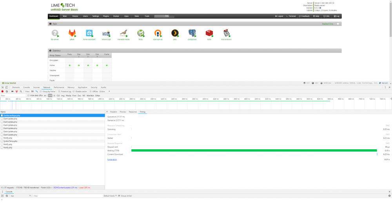Select the DashboardApps.php request row
Screen dimensions: 392x220
pos(52,116)
